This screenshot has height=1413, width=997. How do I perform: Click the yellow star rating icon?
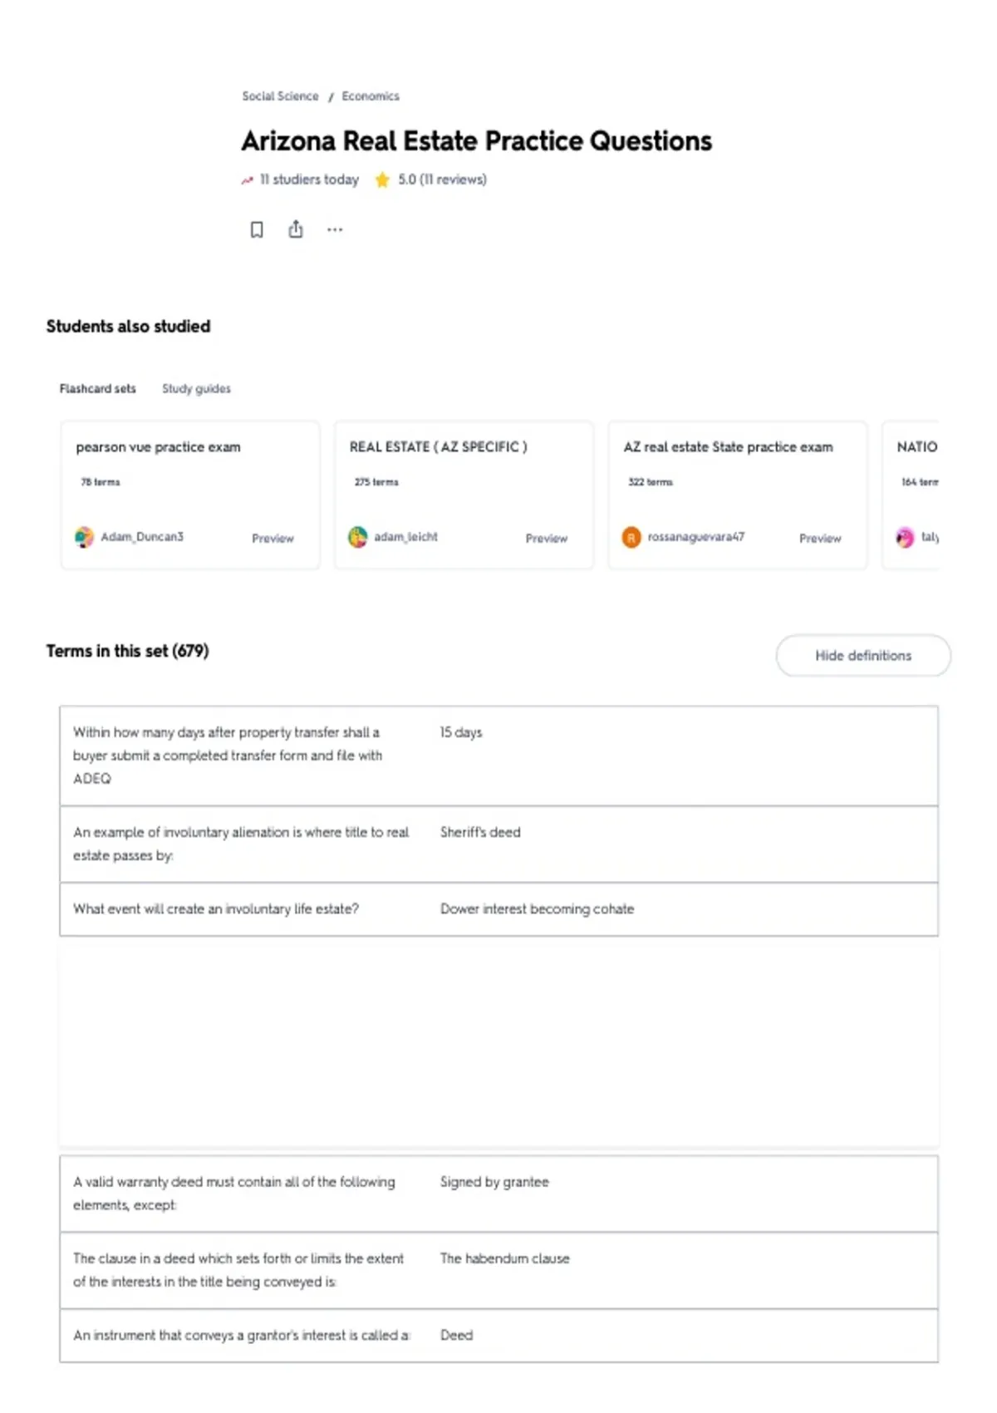point(382,180)
